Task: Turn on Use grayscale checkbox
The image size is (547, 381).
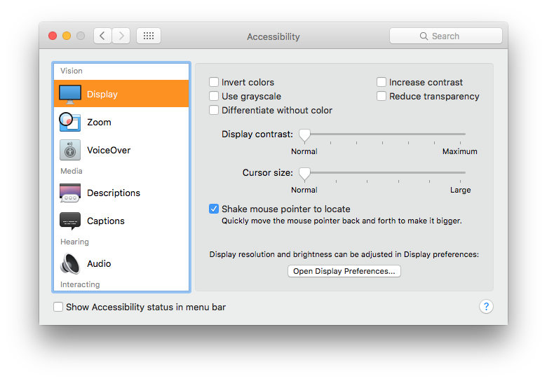Action: (214, 96)
